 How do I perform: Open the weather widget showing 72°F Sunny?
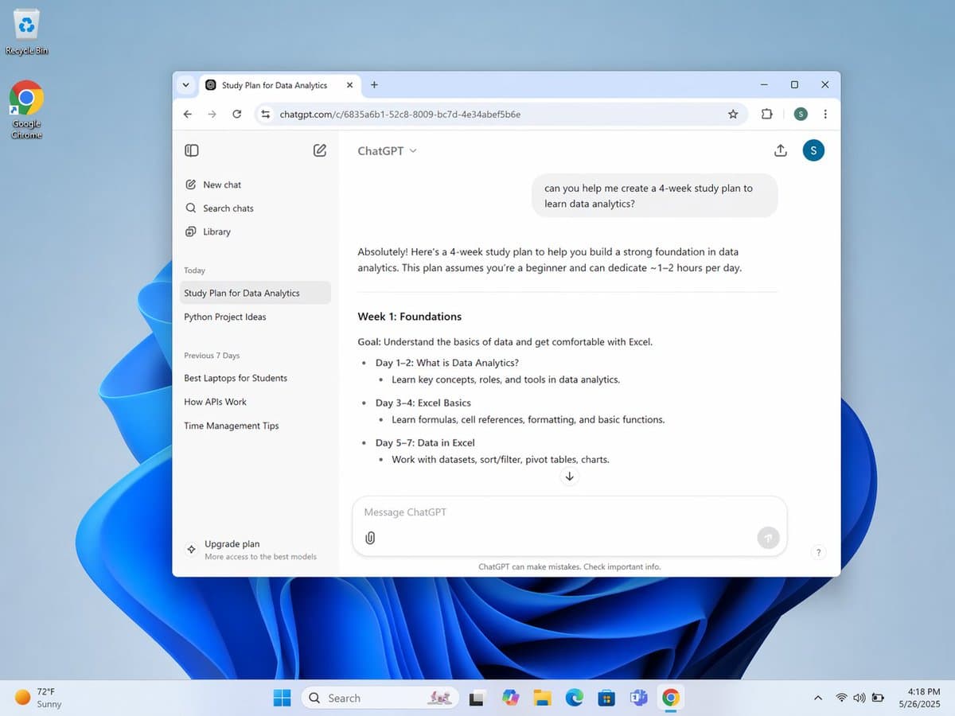pyautogui.click(x=38, y=698)
